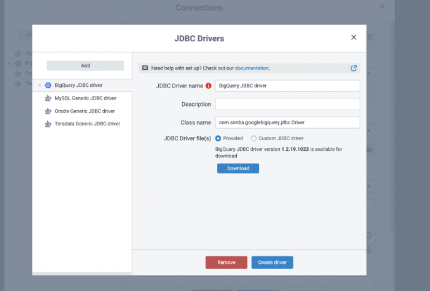Click the blue Download button
The image size is (430, 291).
238,168
